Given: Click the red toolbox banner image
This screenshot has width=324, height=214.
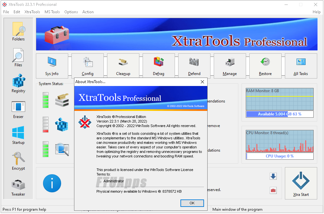Looking at the screenshot, I should coord(57,35).
